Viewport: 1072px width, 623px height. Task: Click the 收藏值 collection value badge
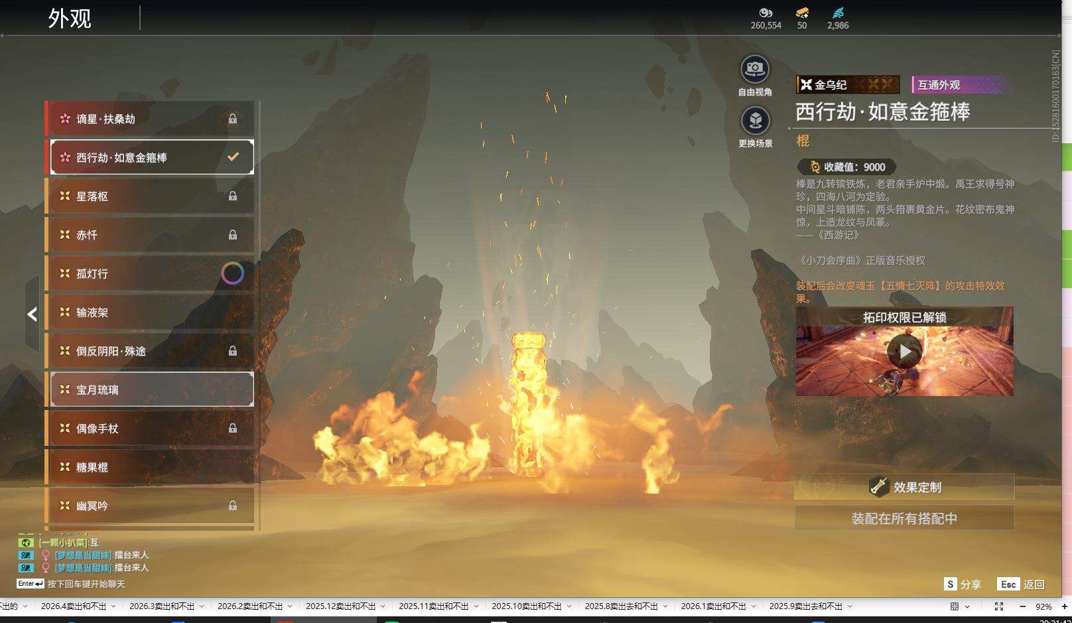point(846,167)
